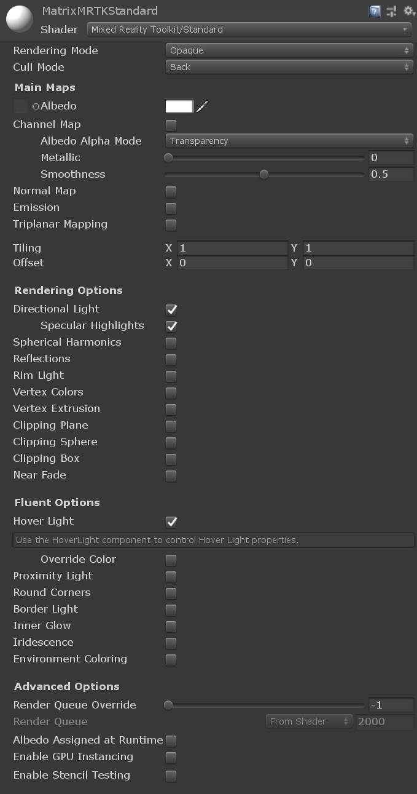The height and width of the screenshot is (794, 417).
Task: Open the Albedo Alpha Mode dropdown
Action: pyautogui.click(x=289, y=140)
